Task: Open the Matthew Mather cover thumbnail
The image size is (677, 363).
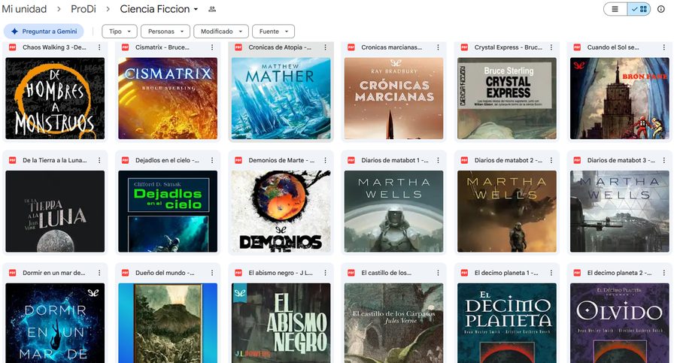Action: click(x=281, y=98)
